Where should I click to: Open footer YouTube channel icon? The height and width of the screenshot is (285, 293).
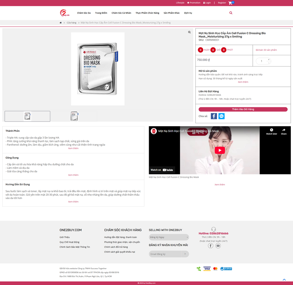point(218,246)
